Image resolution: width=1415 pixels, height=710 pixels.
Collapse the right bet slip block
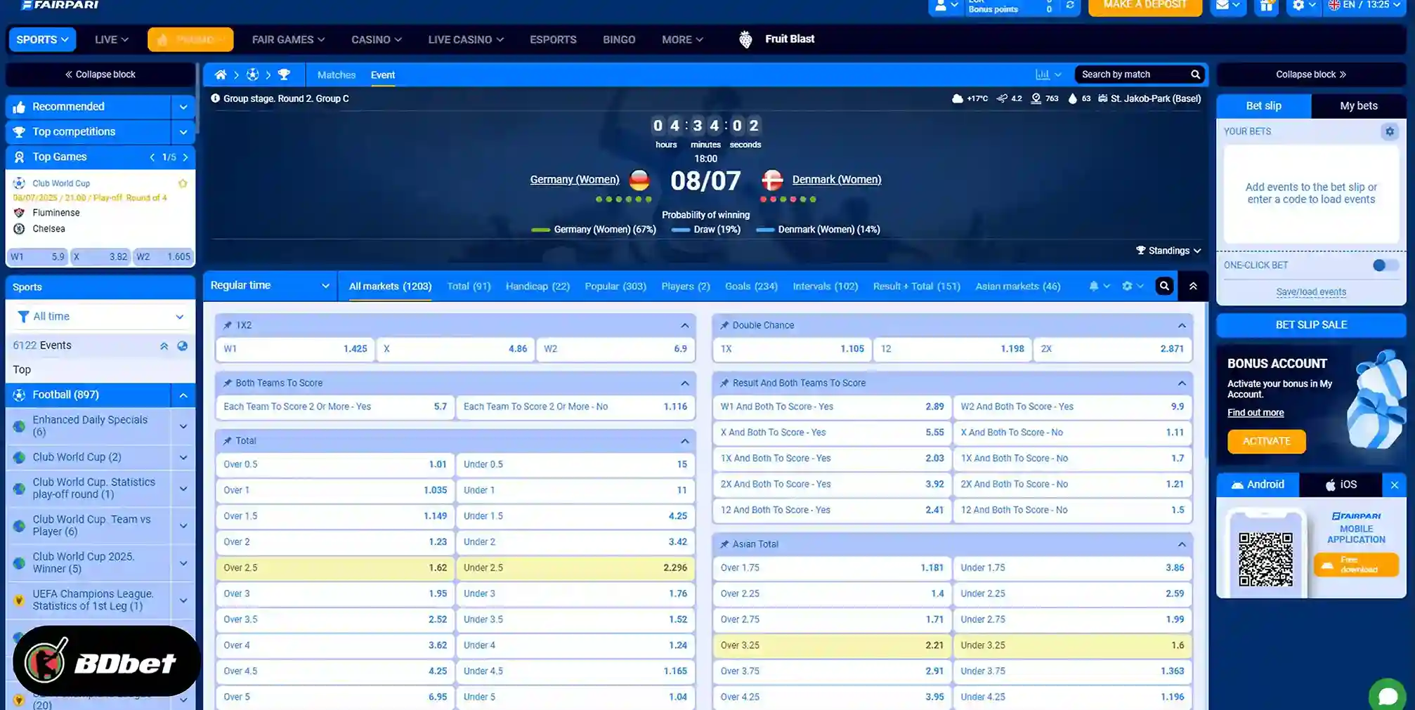(1311, 74)
